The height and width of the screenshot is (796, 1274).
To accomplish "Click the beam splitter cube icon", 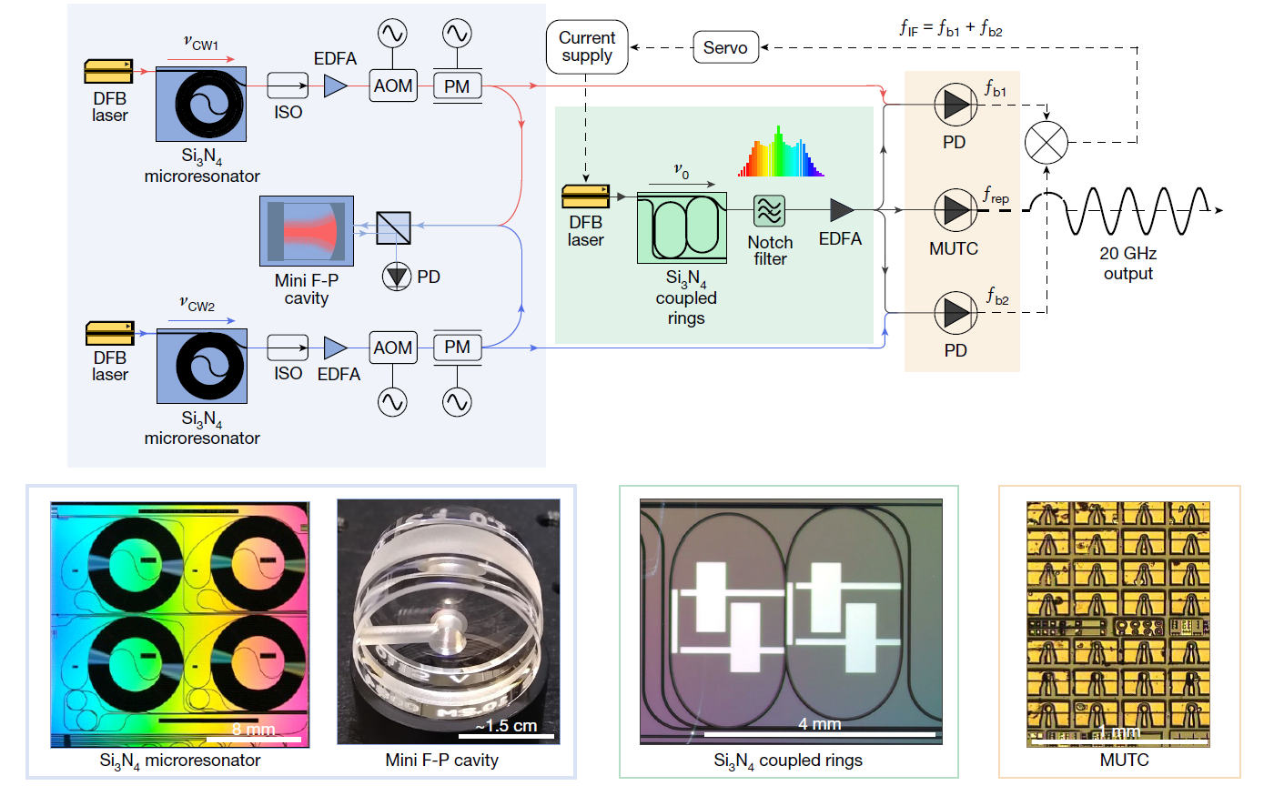I will (x=394, y=227).
